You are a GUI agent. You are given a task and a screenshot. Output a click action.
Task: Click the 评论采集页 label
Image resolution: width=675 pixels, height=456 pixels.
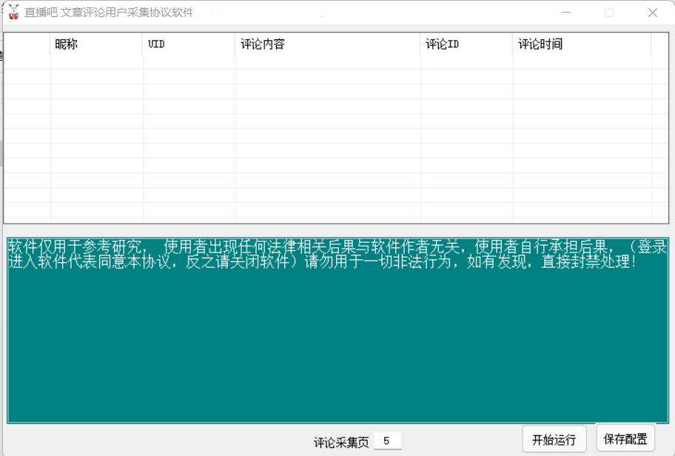point(341,443)
